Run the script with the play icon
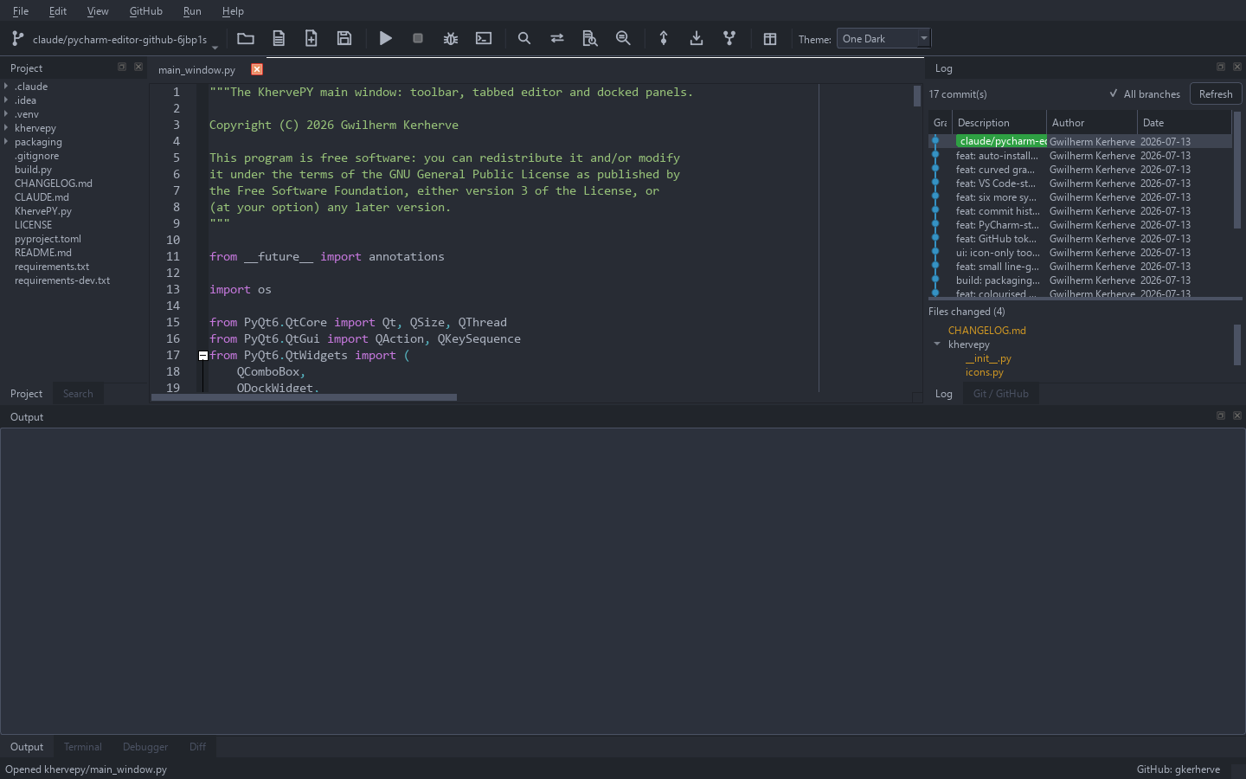 pyautogui.click(x=386, y=38)
